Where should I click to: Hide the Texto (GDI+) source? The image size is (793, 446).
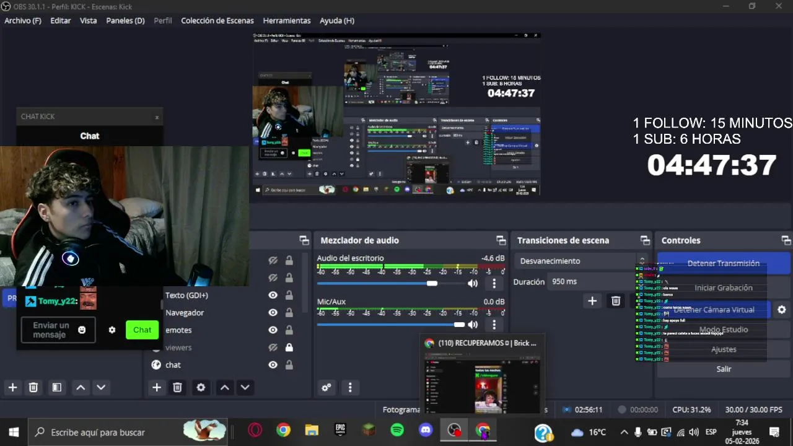[x=273, y=295]
